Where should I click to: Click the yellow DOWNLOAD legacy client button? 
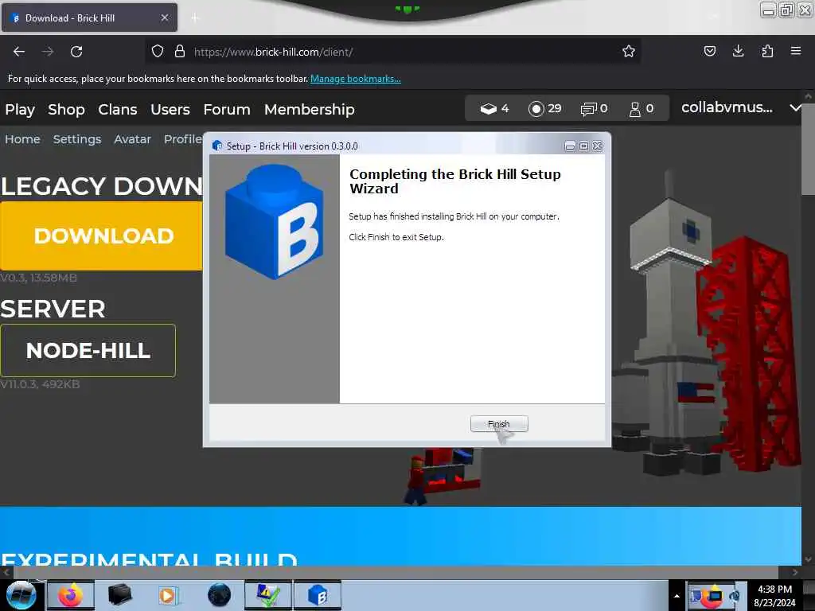[x=101, y=235]
